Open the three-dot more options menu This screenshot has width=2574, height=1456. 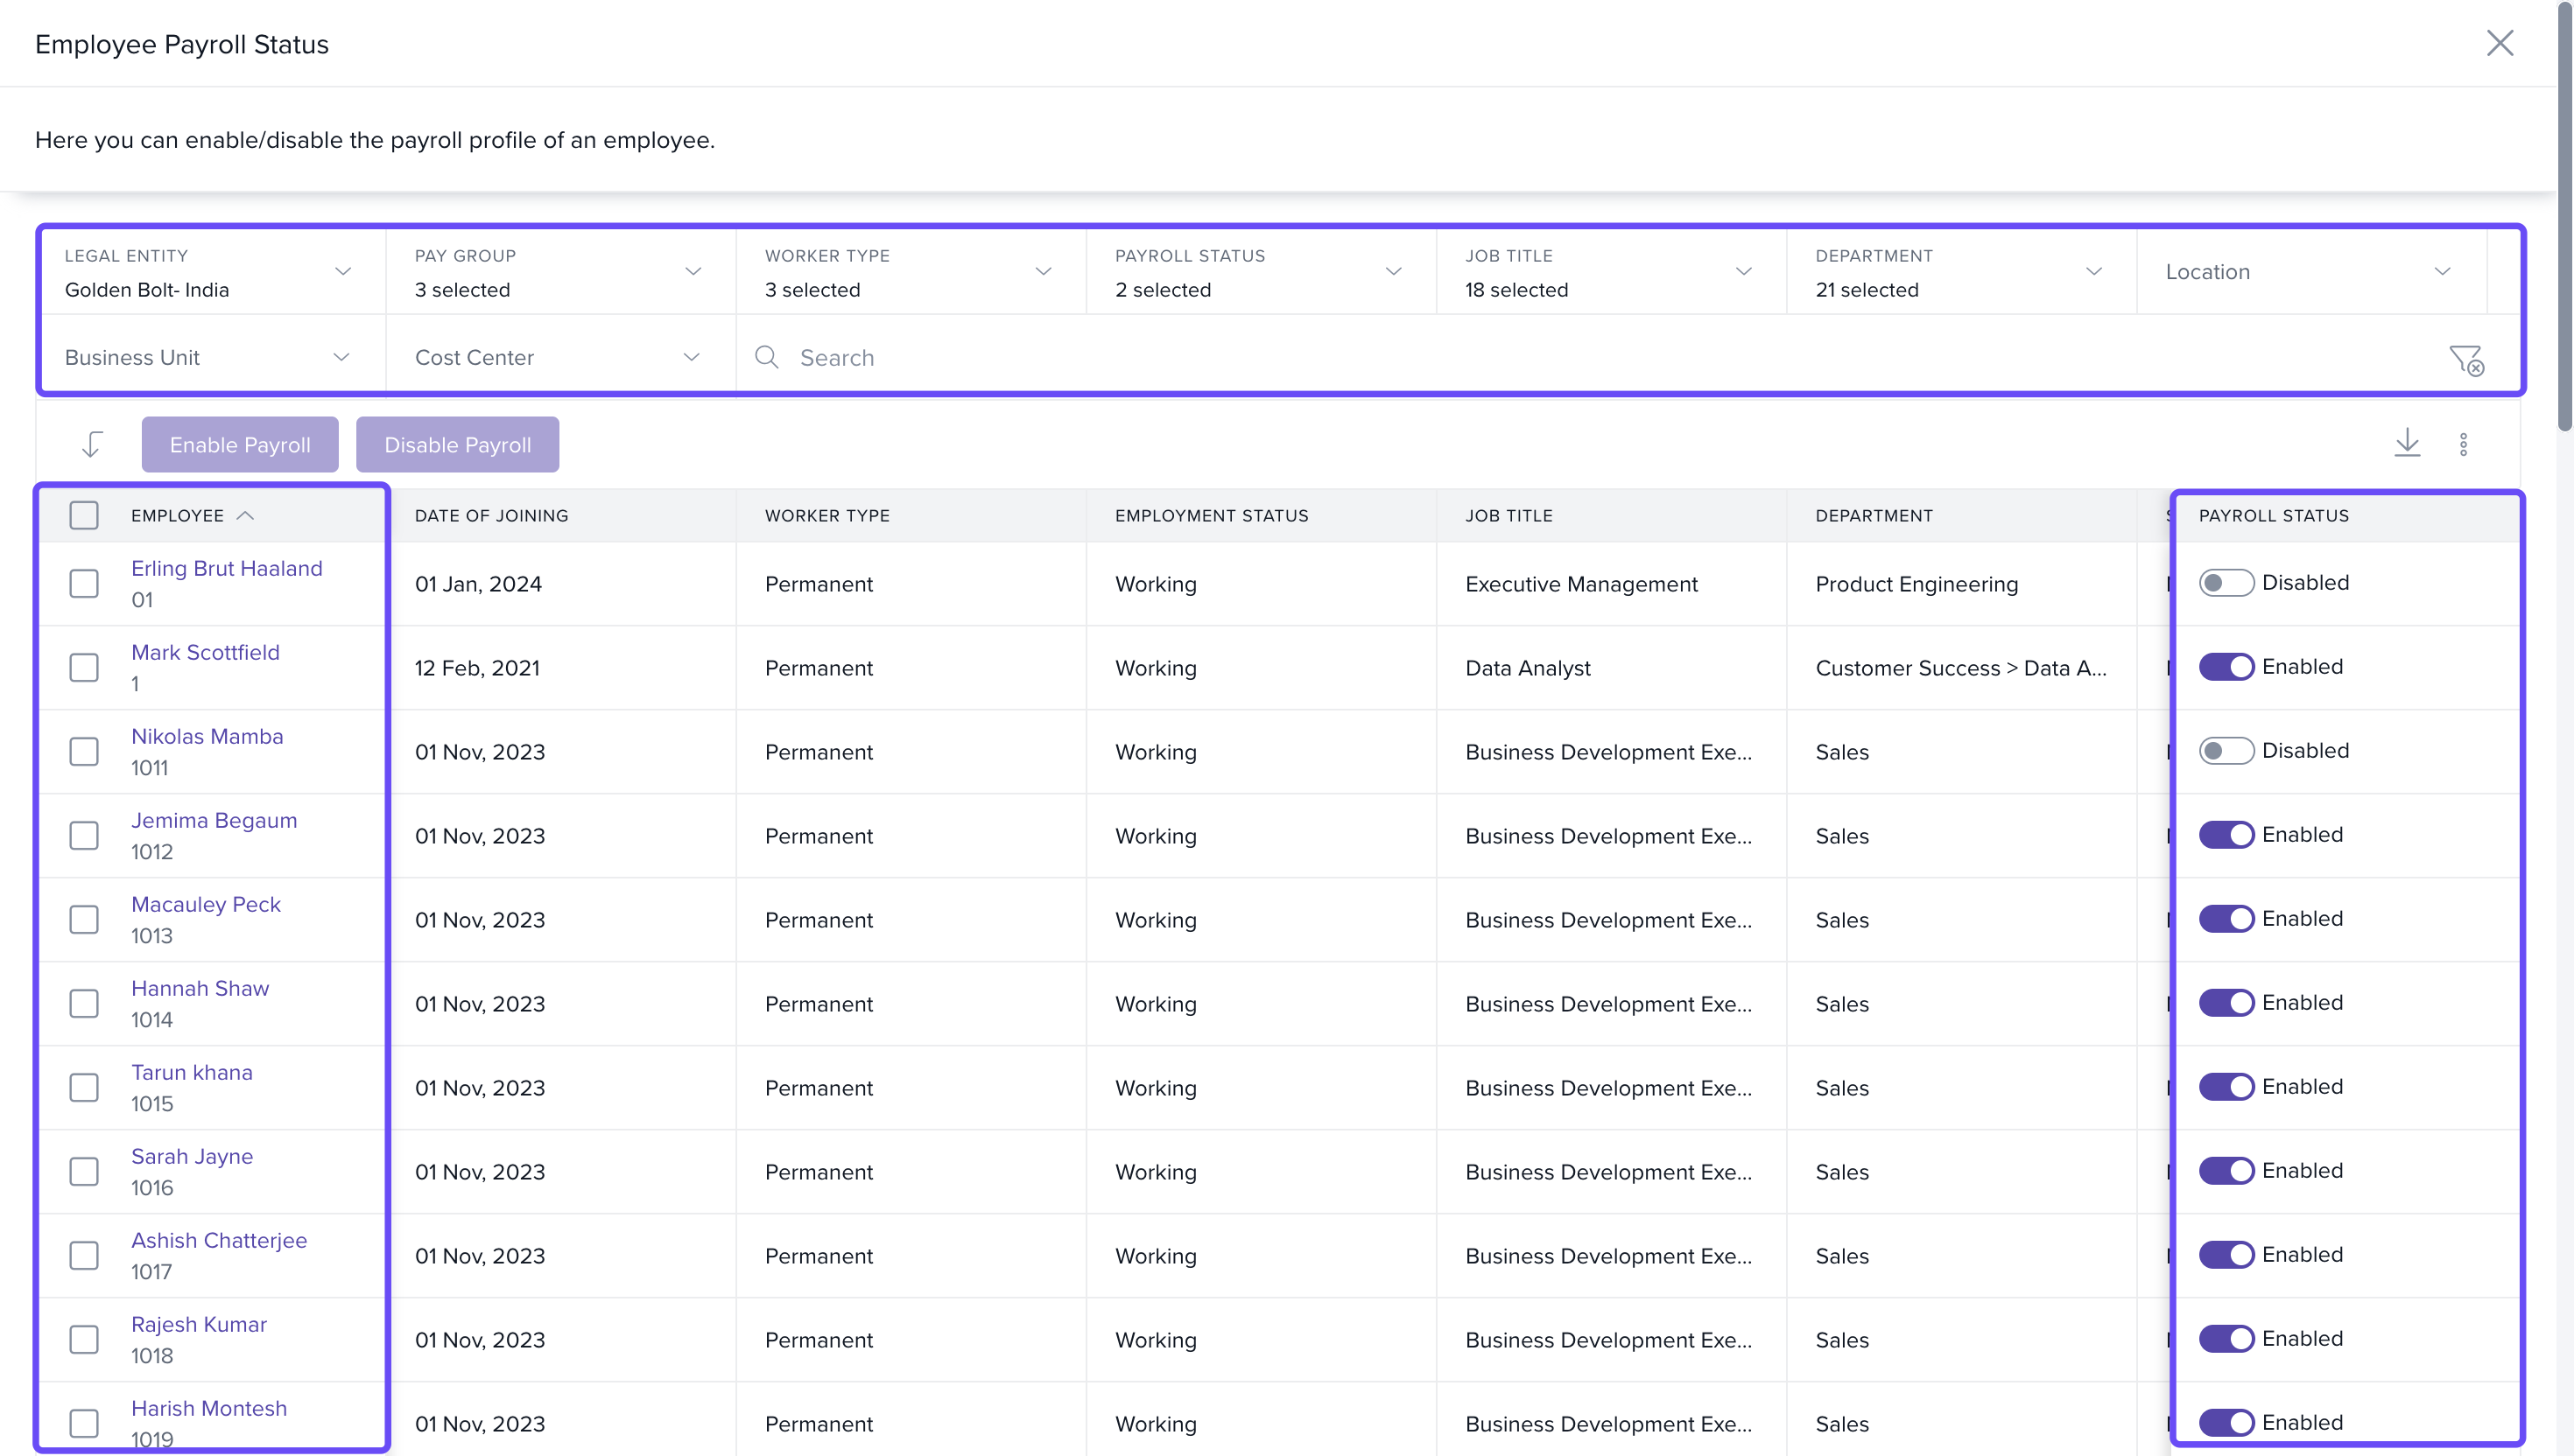click(2463, 444)
